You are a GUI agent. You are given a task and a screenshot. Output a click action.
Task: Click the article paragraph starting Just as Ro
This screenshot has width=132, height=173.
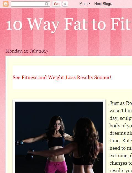click(x=121, y=137)
